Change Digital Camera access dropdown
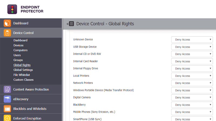This screenshot has width=216, height=121. (192, 98)
